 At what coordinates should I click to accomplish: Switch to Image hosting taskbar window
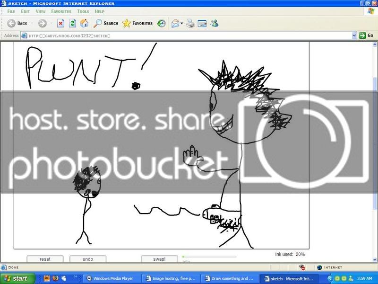[172, 278]
